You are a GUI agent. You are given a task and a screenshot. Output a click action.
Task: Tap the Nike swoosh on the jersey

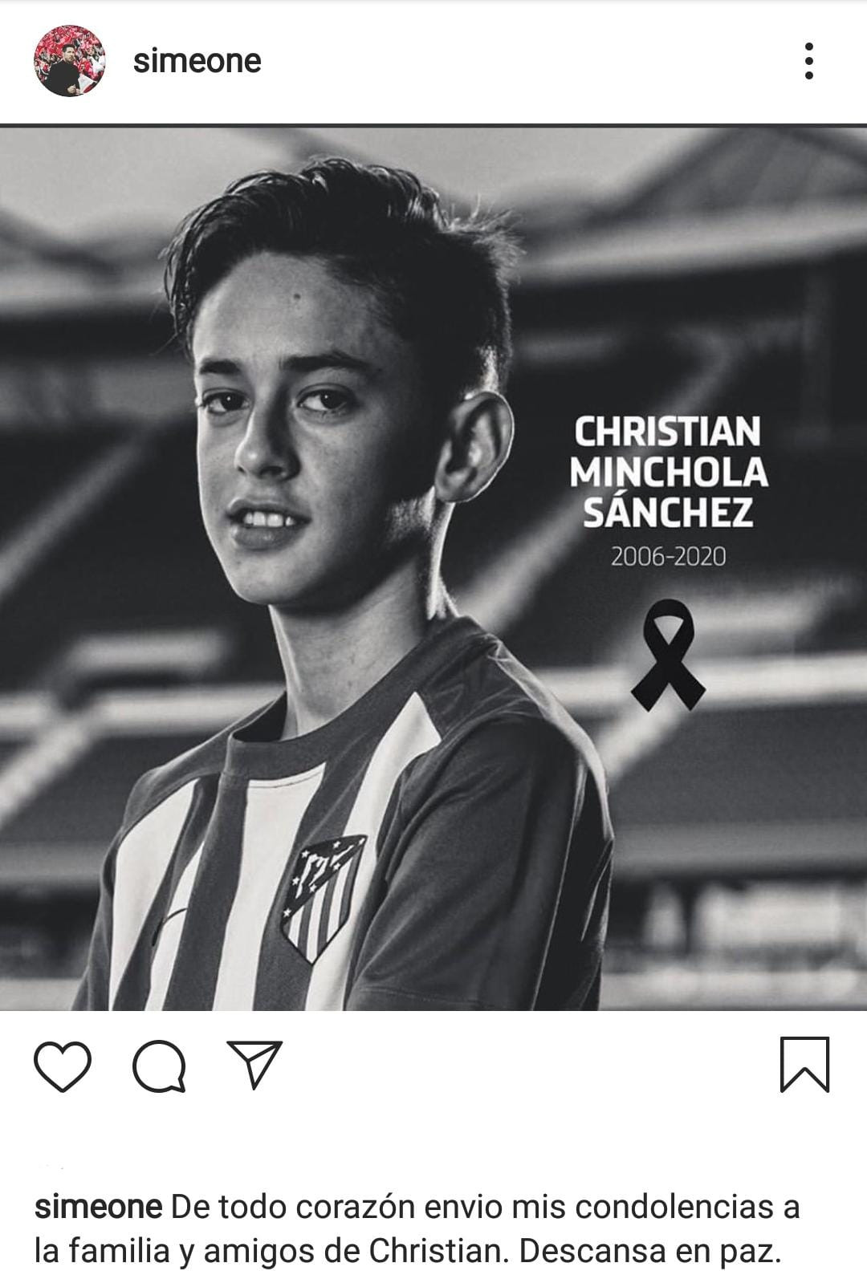[x=168, y=928]
